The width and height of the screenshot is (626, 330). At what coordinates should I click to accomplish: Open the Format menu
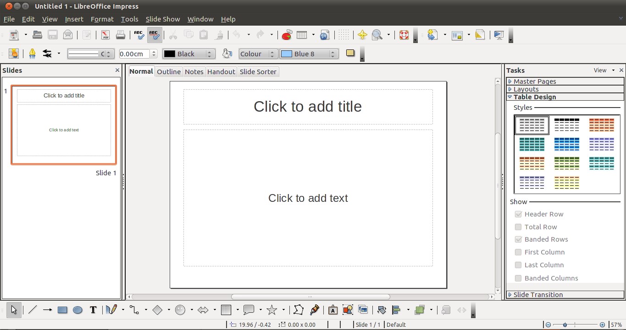(102, 19)
